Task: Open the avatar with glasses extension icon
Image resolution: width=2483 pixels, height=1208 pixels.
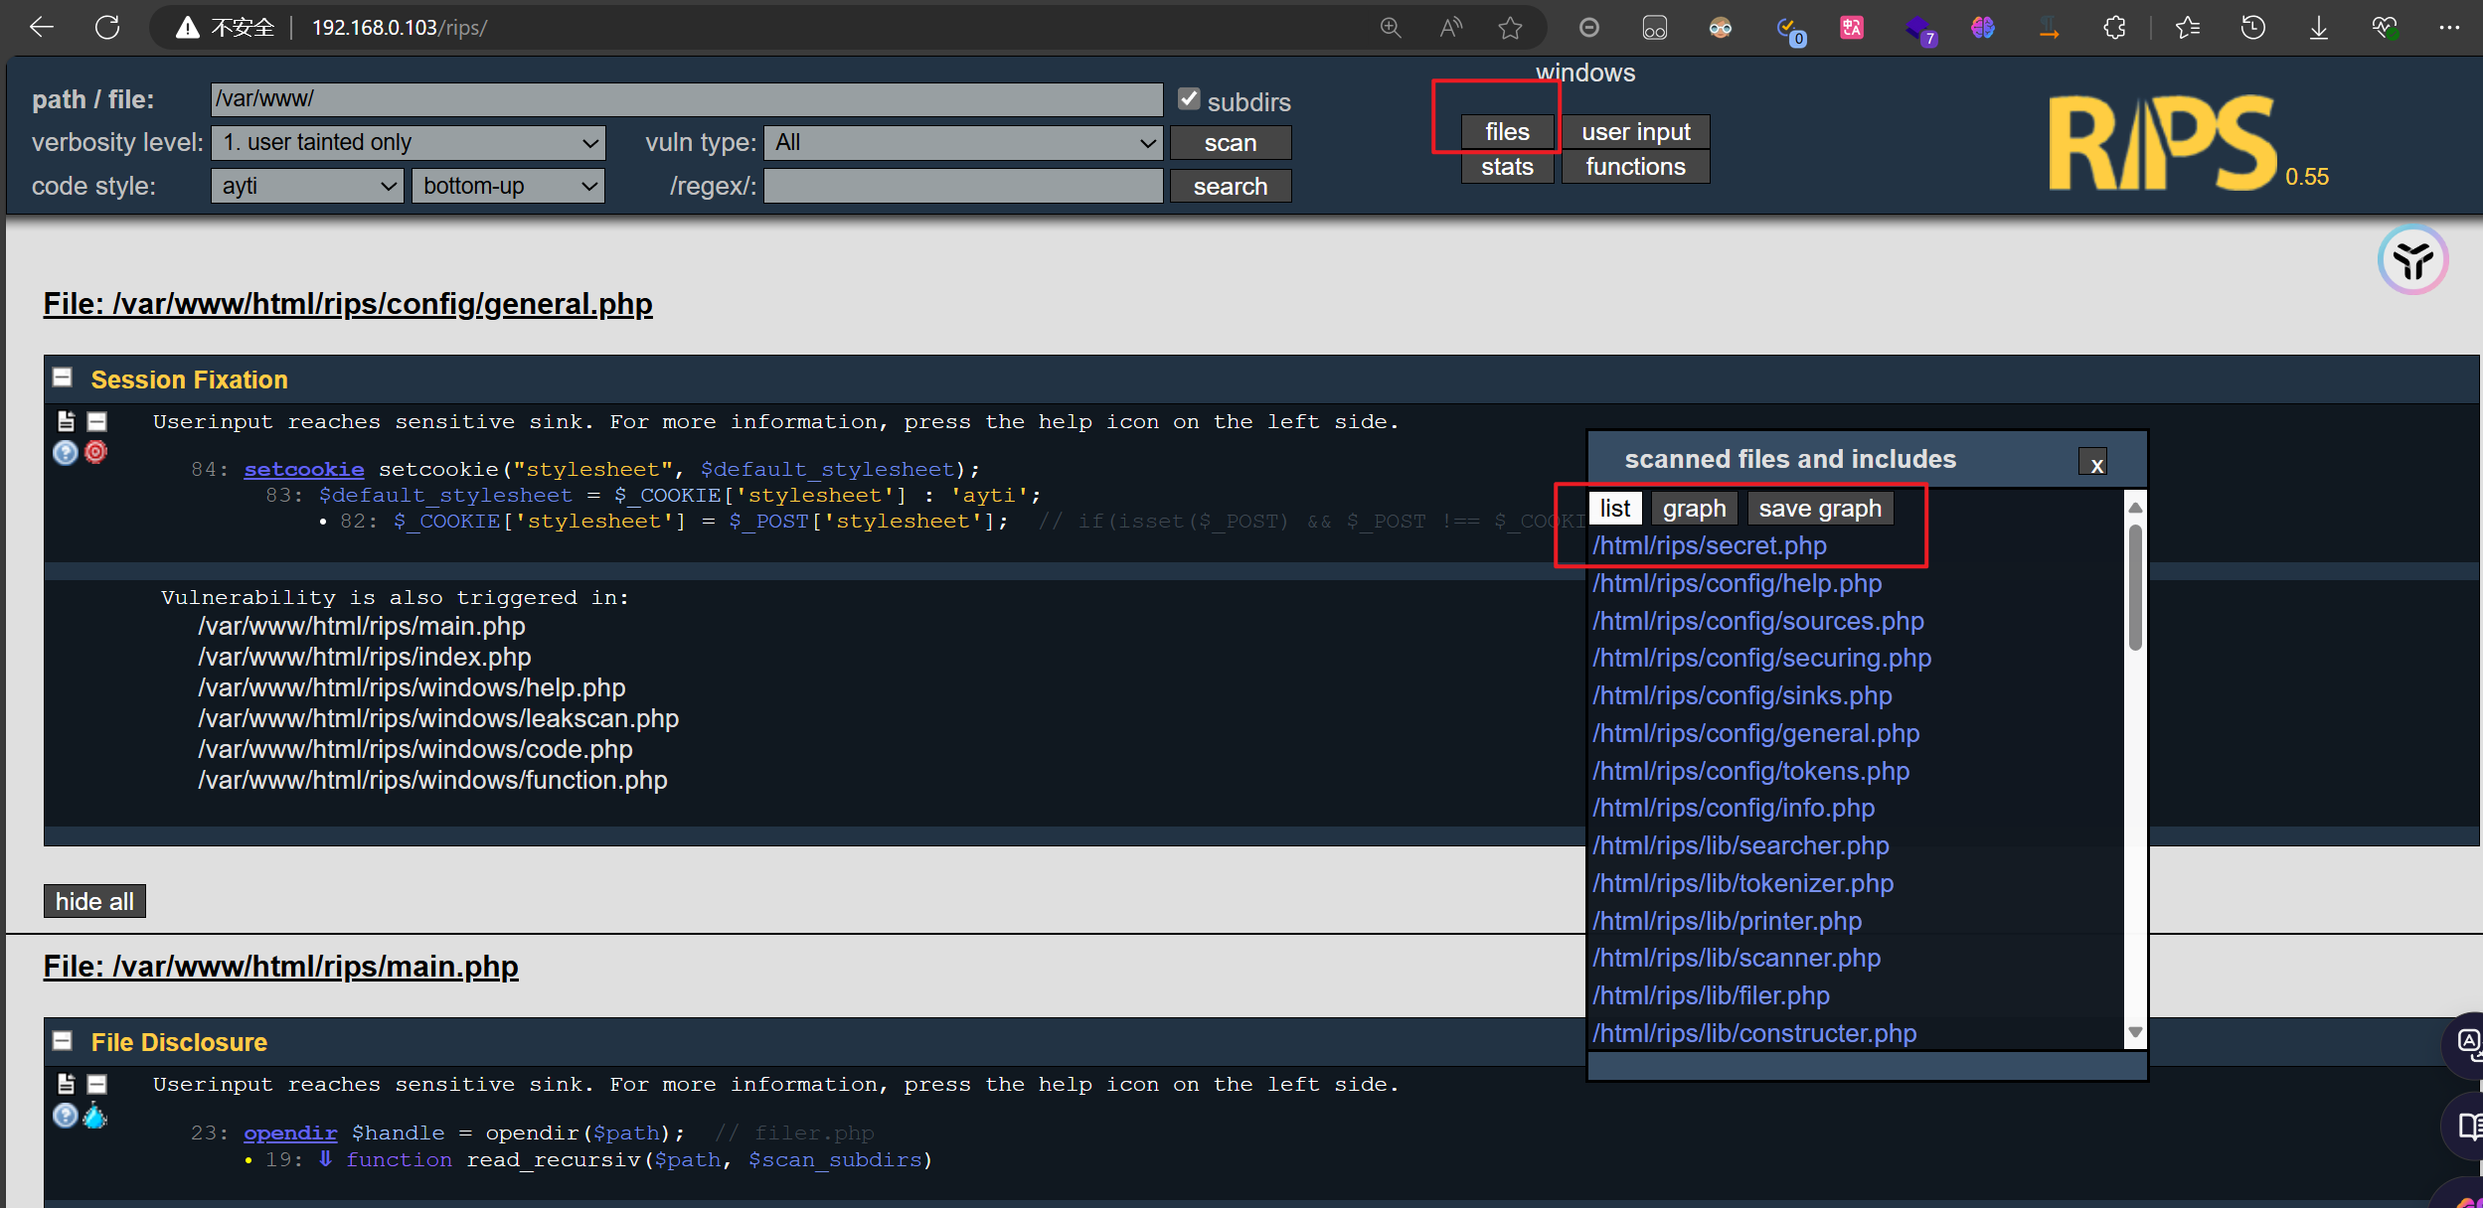Action: [1721, 28]
